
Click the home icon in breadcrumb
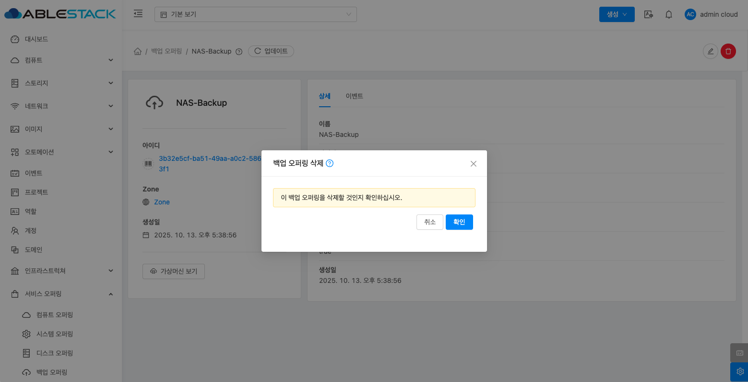138,51
